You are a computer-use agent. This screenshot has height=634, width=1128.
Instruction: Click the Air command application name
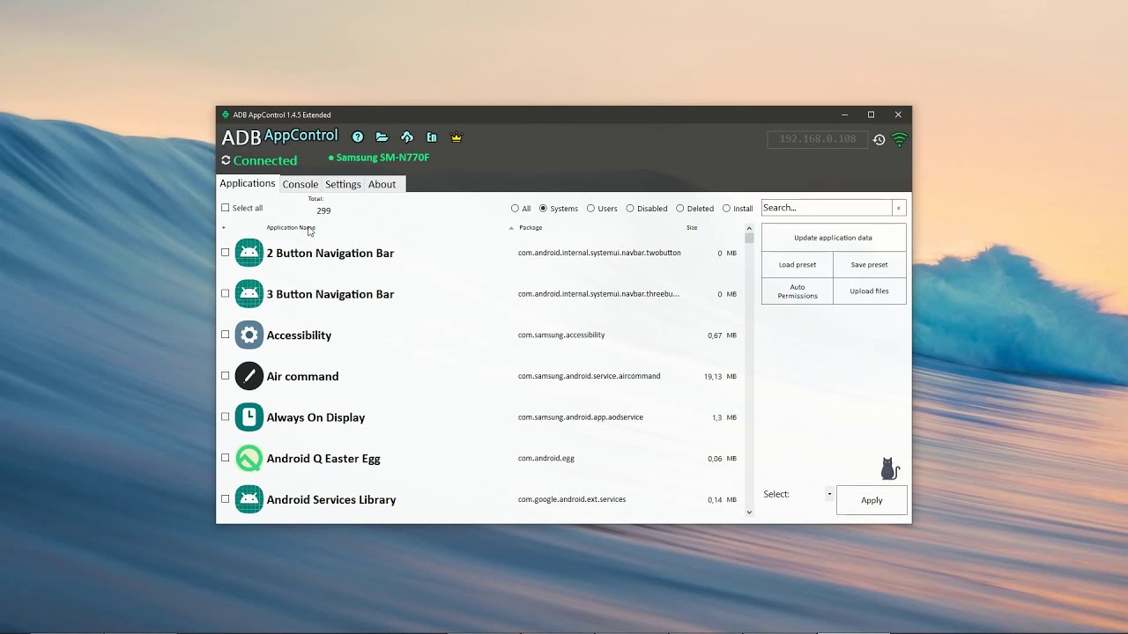coord(302,376)
